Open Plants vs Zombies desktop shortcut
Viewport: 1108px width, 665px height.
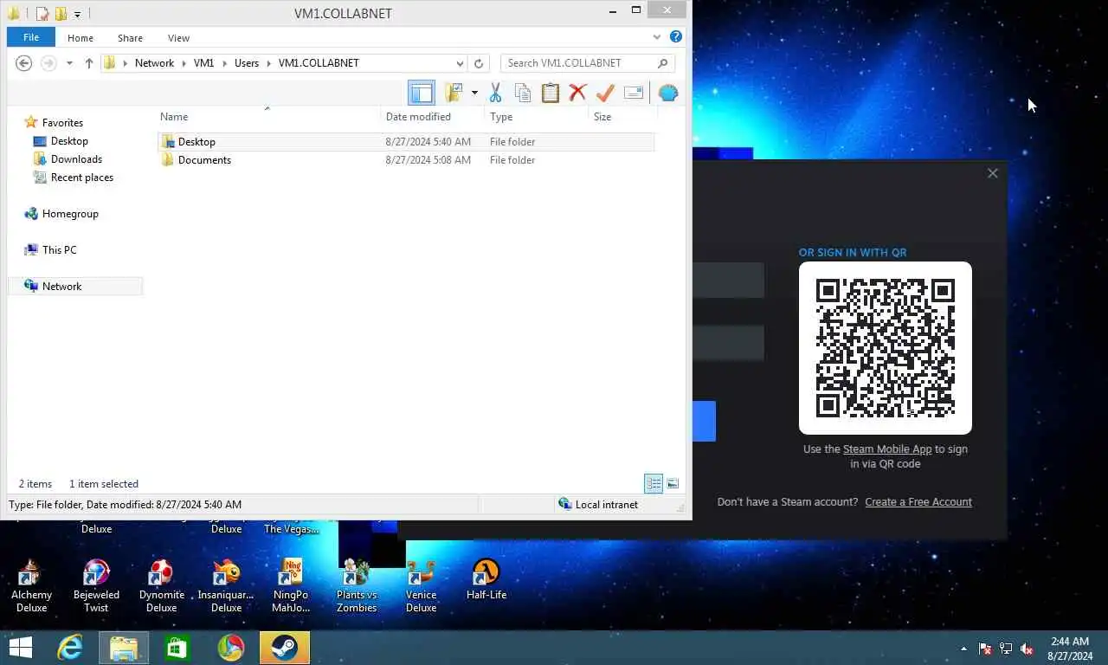click(x=357, y=586)
